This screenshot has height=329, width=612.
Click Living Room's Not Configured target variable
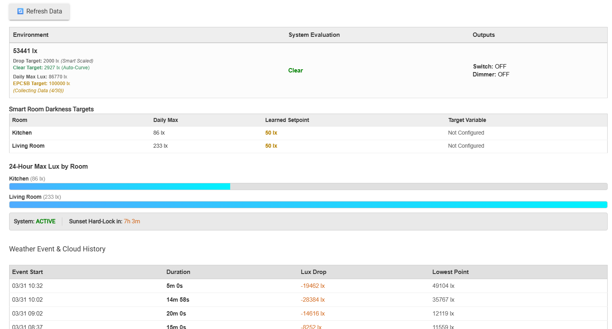(x=466, y=146)
